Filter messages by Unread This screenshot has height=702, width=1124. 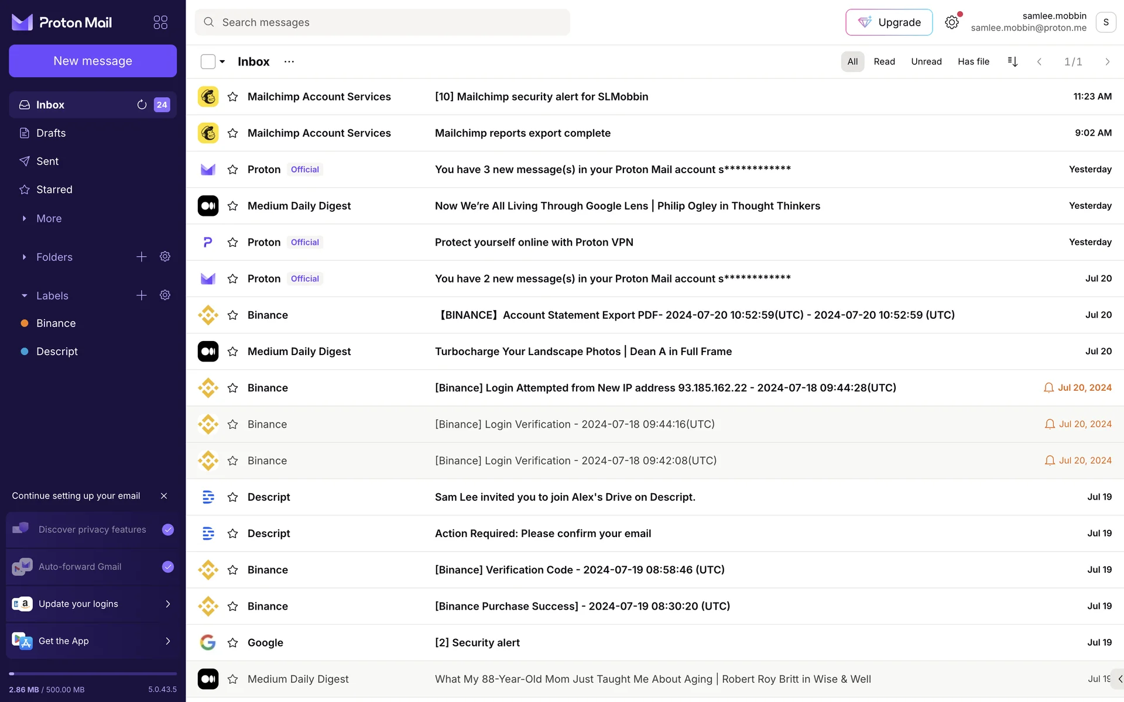[926, 61]
